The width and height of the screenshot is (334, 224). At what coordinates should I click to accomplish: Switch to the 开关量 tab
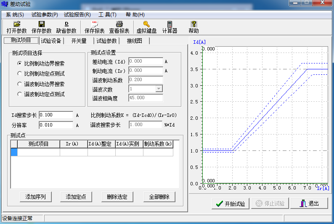tap(79, 41)
